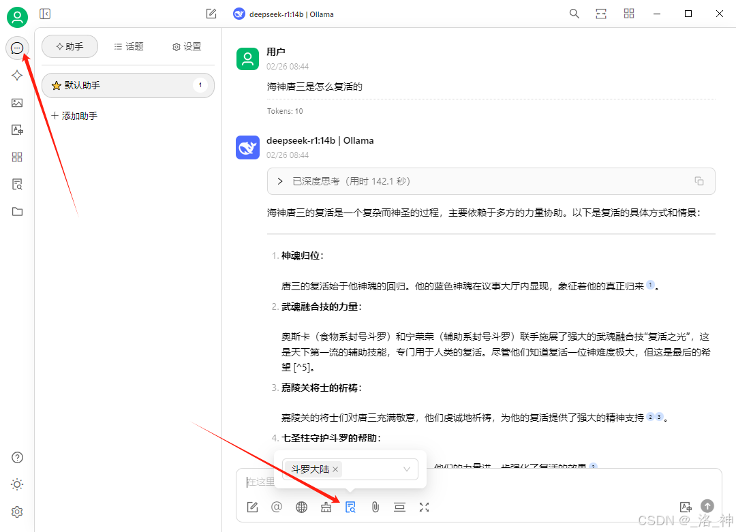
Task: Open the painting tool in the left sidebar
Action: point(17,102)
